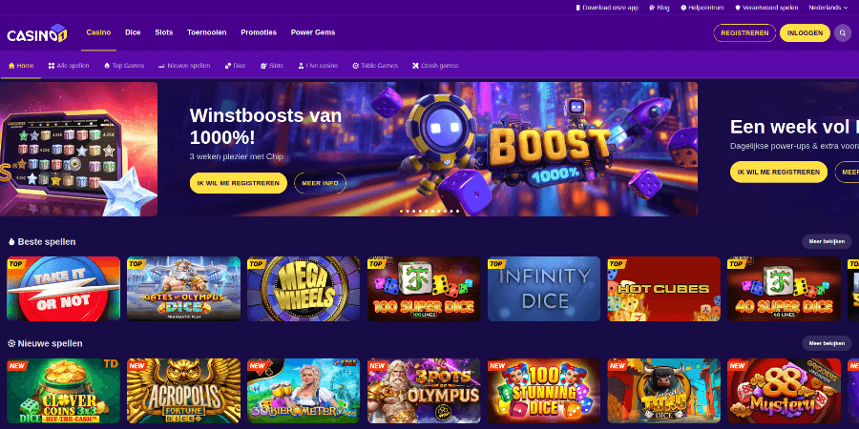Open 100 Super Dice game
Image resolution: width=859 pixels, height=429 pixels.
(x=424, y=288)
